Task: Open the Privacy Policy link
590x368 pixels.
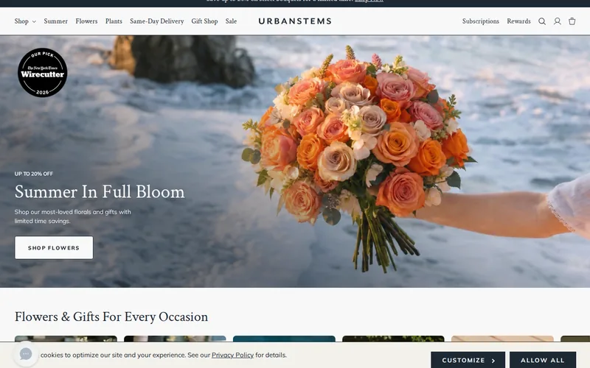Action: click(x=232, y=355)
